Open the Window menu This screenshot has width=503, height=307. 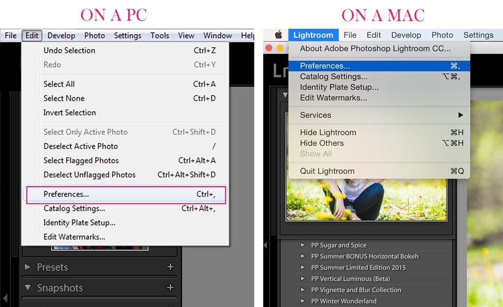[217, 35]
